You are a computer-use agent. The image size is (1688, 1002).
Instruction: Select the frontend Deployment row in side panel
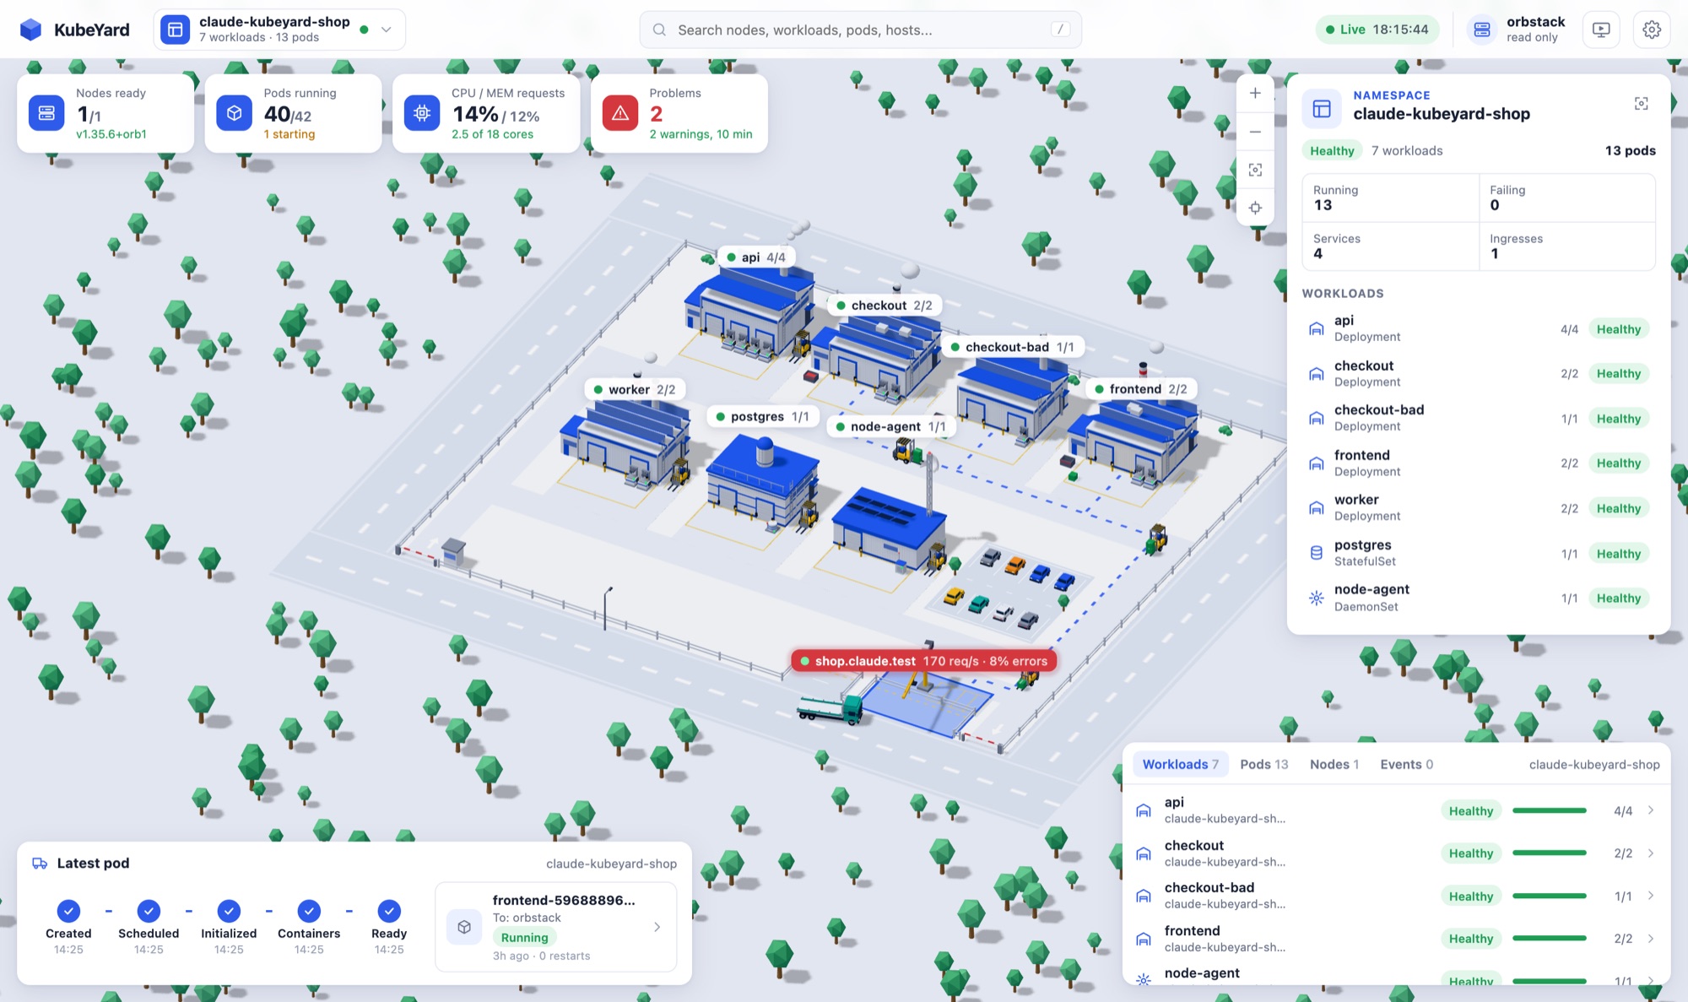point(1478,463)
